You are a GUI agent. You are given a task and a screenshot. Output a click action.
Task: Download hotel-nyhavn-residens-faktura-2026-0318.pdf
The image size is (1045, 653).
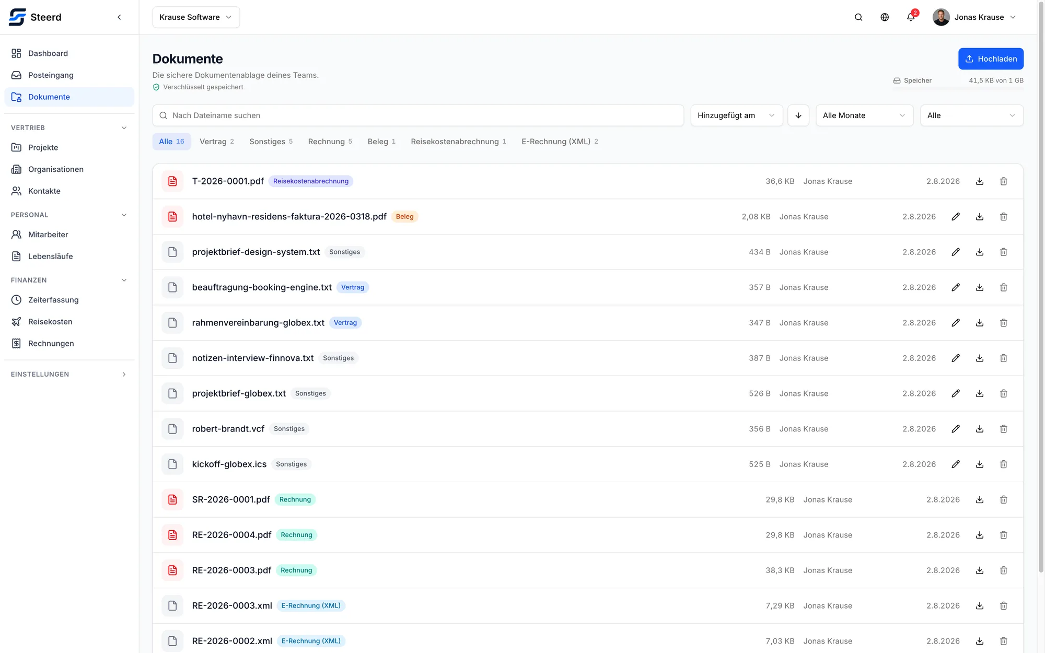(x=980, y=217)
